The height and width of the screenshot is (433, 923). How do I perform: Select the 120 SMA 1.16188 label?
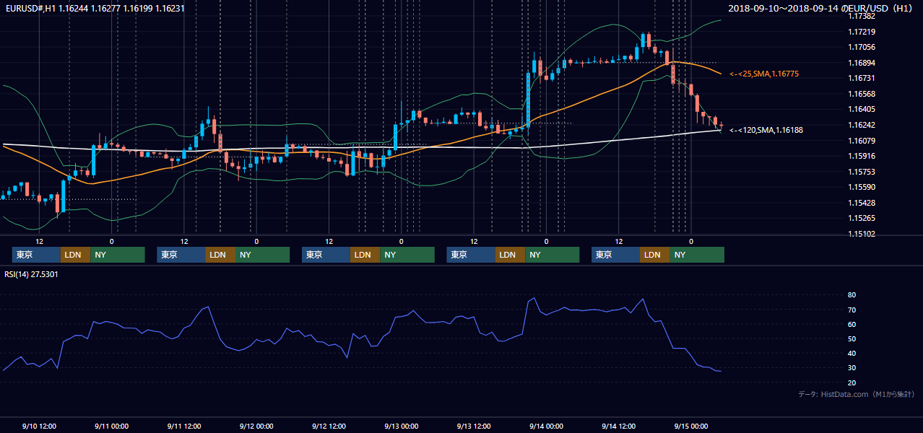click(766, 130)
